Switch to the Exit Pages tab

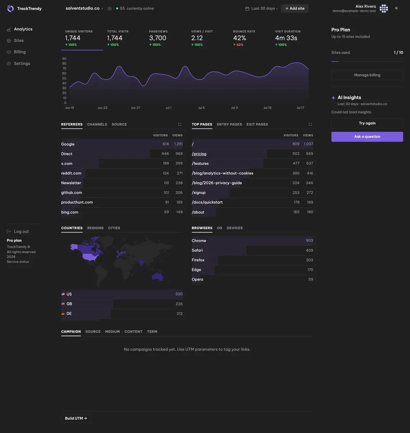coord(257,124)
